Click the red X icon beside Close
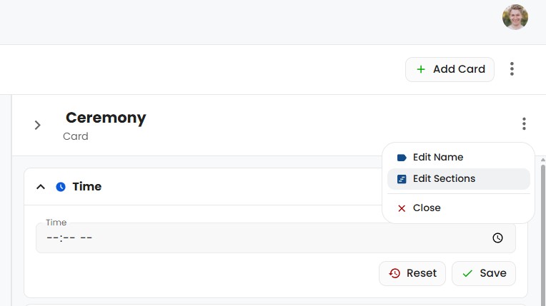 click(402, 208)
